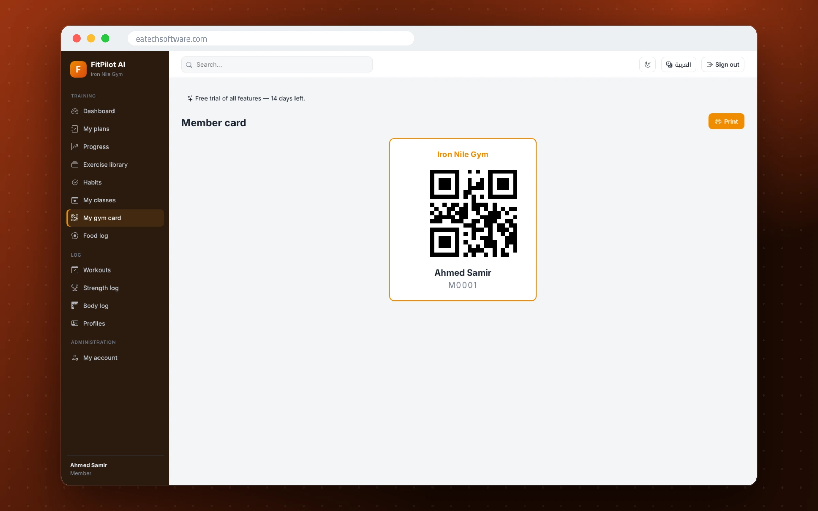The width and height of the screenshot is (818, 511).
Task: Open the My plans page
Action: [115, 129]
